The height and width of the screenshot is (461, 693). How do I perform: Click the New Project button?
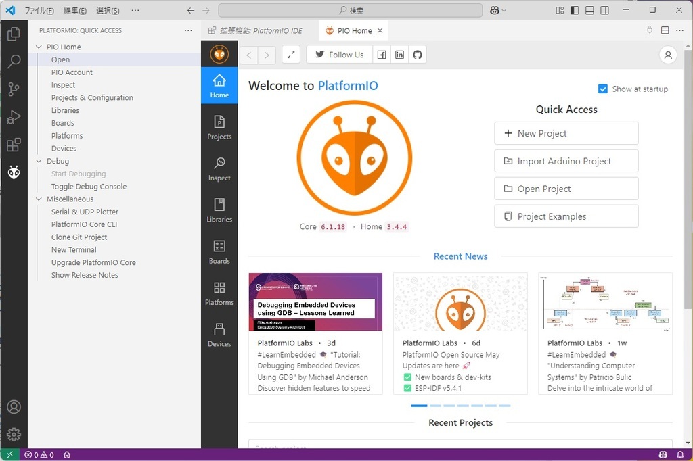tap(566, 133)
